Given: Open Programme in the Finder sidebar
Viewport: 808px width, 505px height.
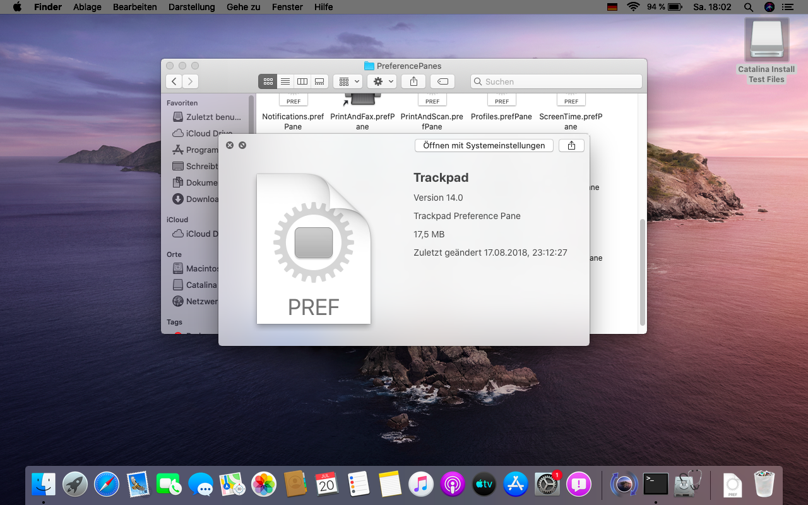Looking at the screenshot, I should pos(196,150).
